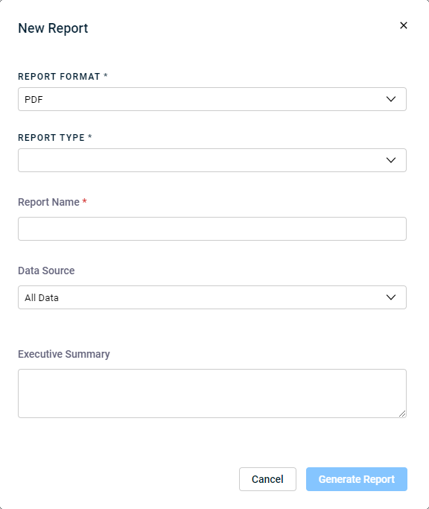The height and width of the screenshot is (509, 429).
Task: Click the Report Format chevron arrow
Action: point(391,99)
